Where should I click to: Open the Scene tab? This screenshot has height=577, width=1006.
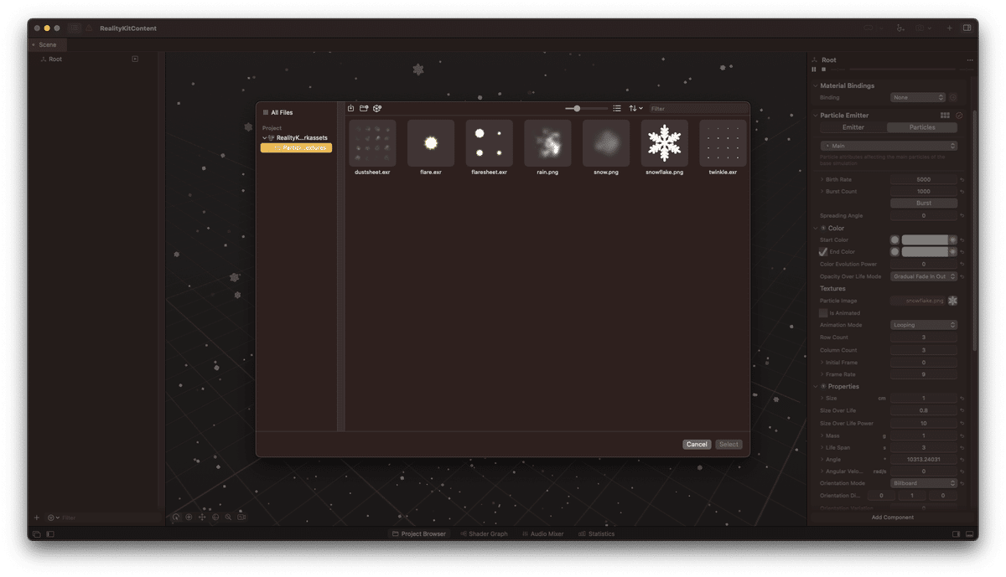click(x=48, y=44)
